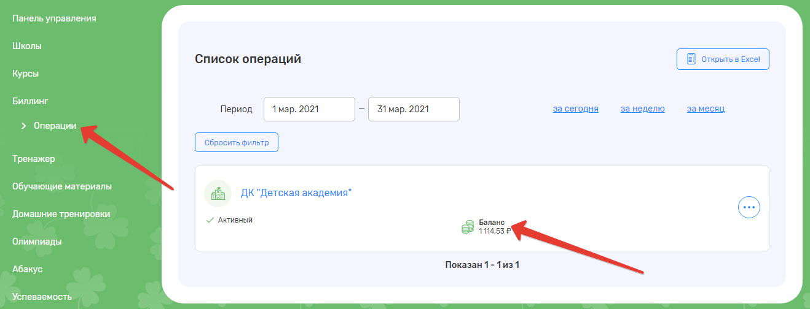The width and height of the screenshot is (810, 309).
Task: Open Обучающие материалы section
Action: point(62,186)
